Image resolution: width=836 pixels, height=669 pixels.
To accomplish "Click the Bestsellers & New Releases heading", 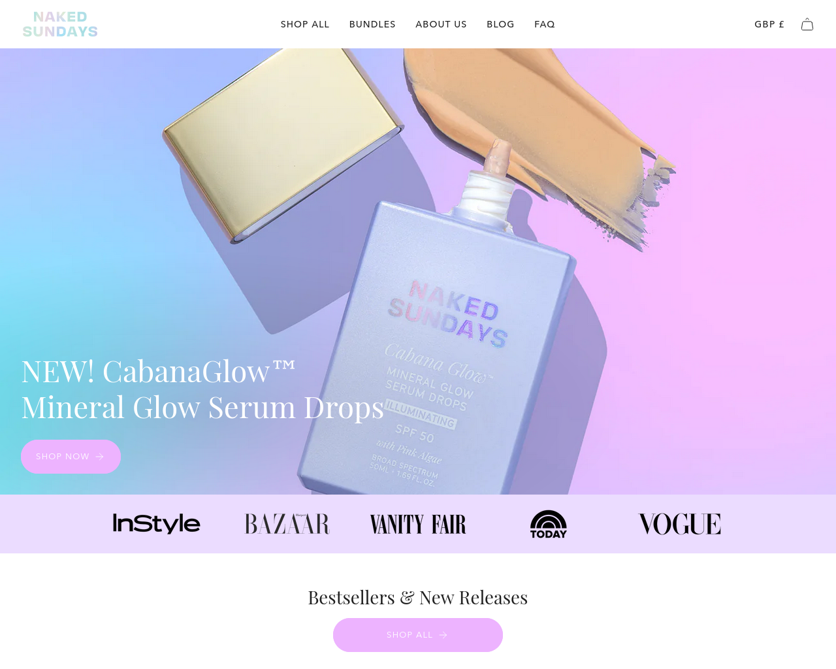I will click(x=418, y=597).
